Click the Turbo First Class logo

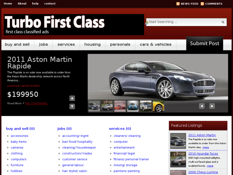coord(74,25)
